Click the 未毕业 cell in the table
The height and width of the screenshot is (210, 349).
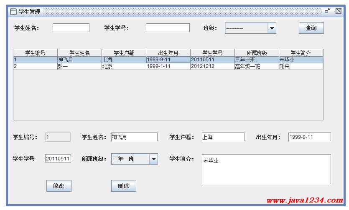click(301, 60)
